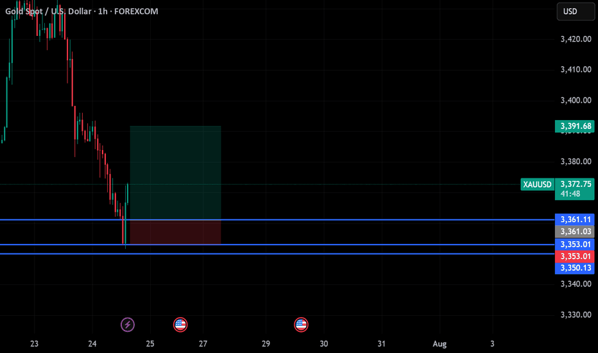The image size is (598, 353).
Task: Click the 3,330.00 price axis label
Action: click(x=576, y=315)
